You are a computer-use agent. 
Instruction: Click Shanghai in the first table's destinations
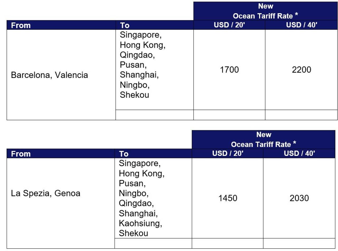[x=139, y=75]
